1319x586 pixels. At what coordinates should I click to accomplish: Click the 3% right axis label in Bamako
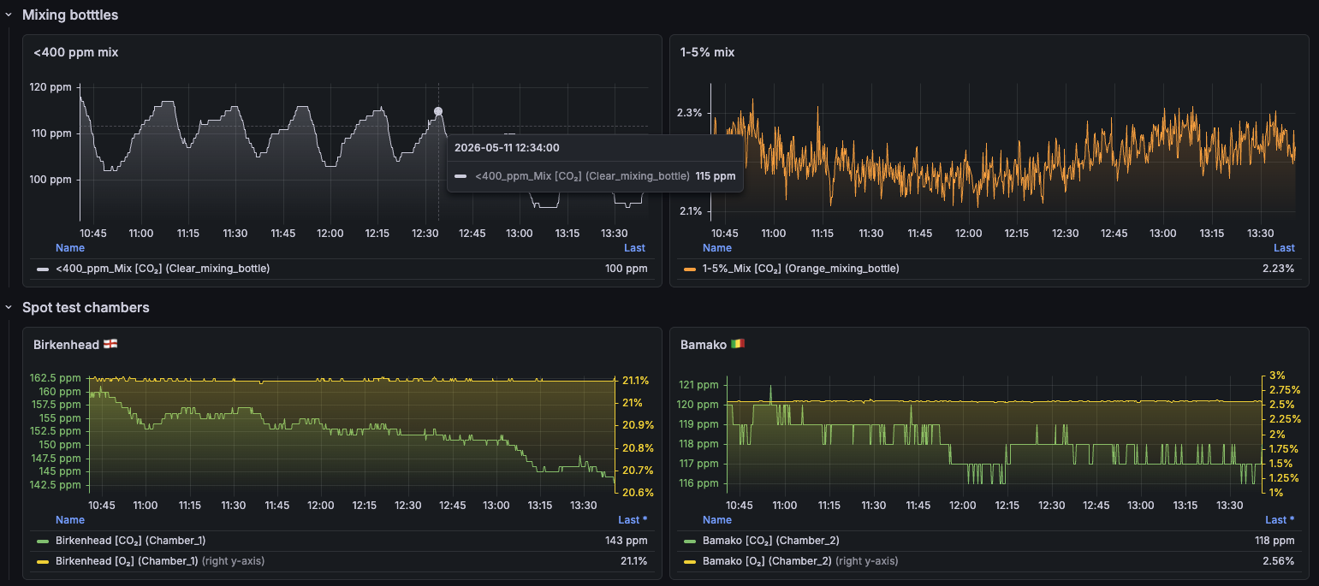[x=1277, y=376]
